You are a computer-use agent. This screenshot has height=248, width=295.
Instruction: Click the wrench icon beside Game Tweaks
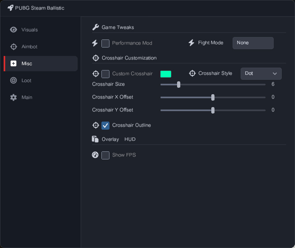pyautogui.click(x=95, y=27)
